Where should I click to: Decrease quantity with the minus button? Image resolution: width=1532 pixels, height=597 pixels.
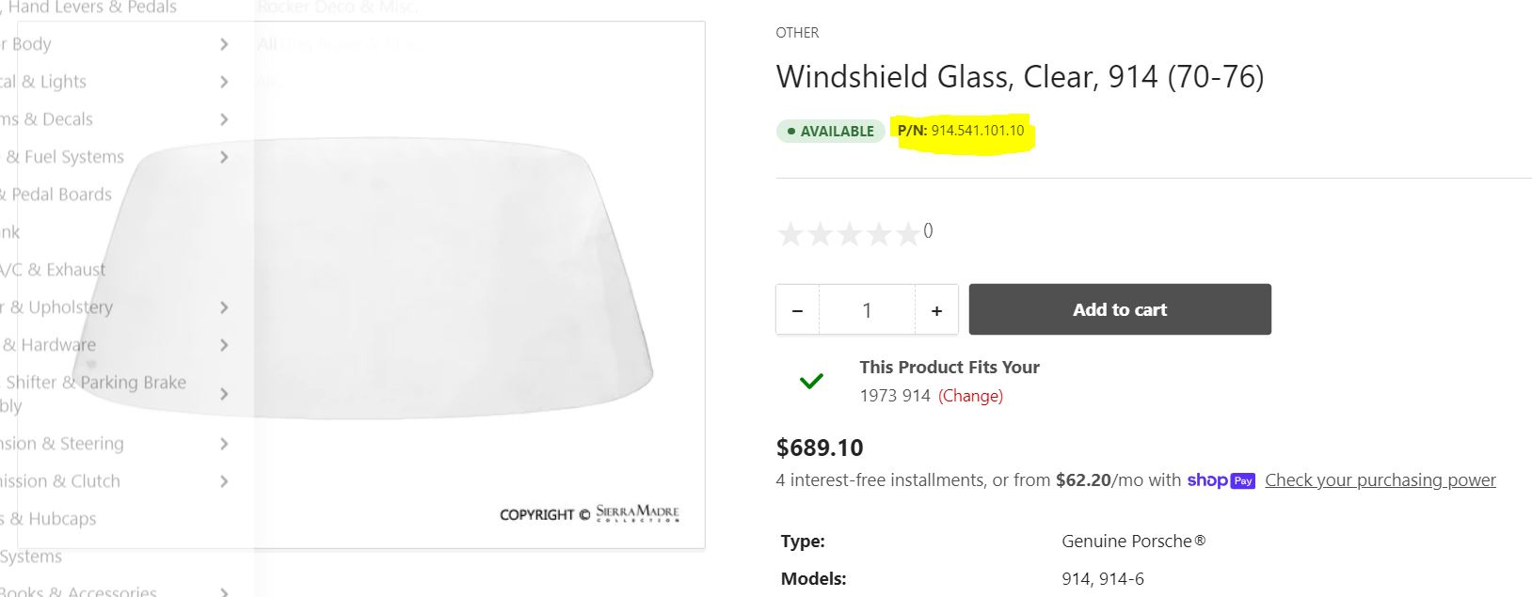(798, 310)
